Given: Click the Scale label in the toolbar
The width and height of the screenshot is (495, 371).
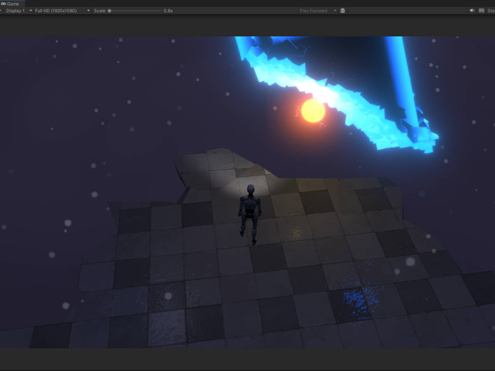Looking at the screenshot, I should [100, 10].
